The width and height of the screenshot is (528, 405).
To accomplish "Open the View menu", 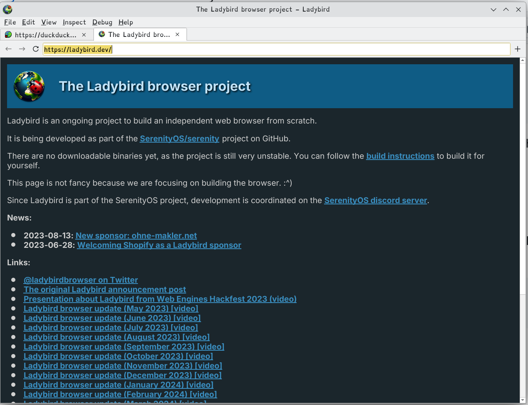I will pyautogui.click(x=49, y=22).
